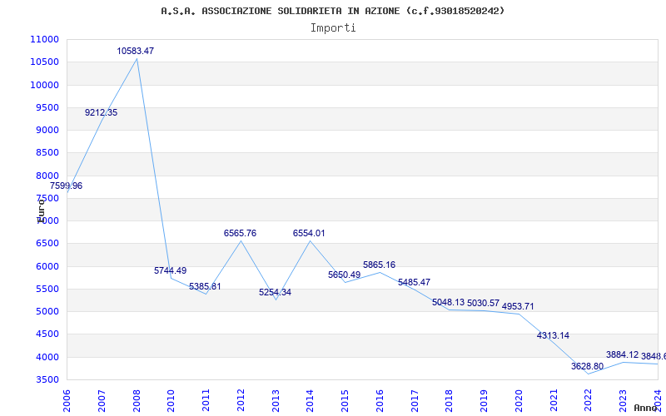
Task: Click the 2016 x-axis year label
Action: pos(380,401)
